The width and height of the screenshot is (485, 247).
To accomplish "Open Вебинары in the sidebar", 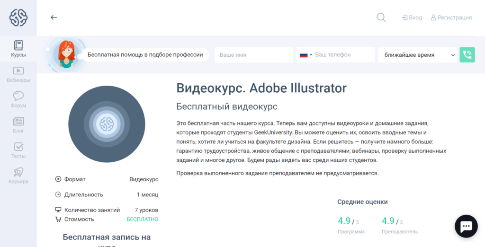I will pos(18,75).
